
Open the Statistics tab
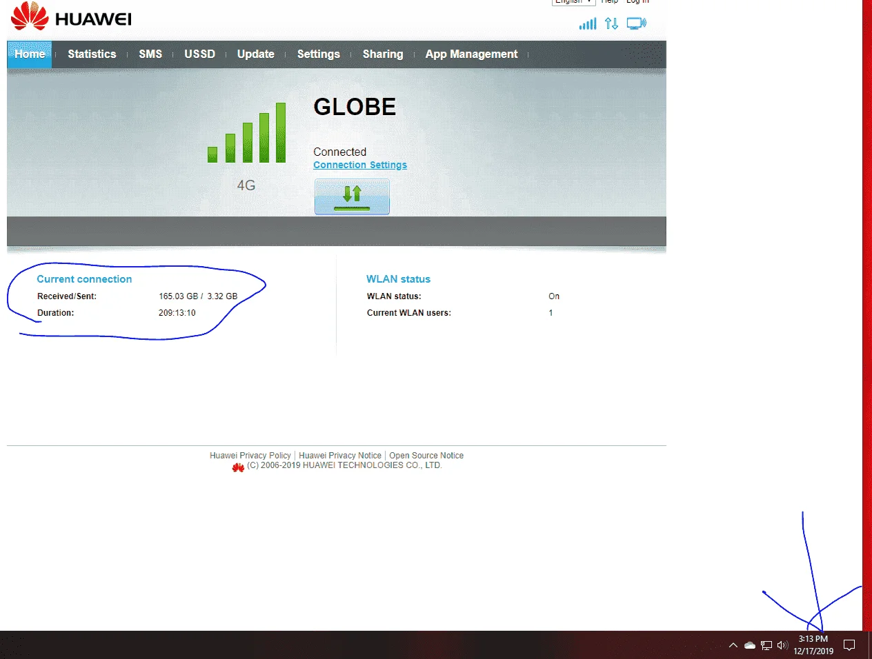pyautogui.click(x=92, y=54)
